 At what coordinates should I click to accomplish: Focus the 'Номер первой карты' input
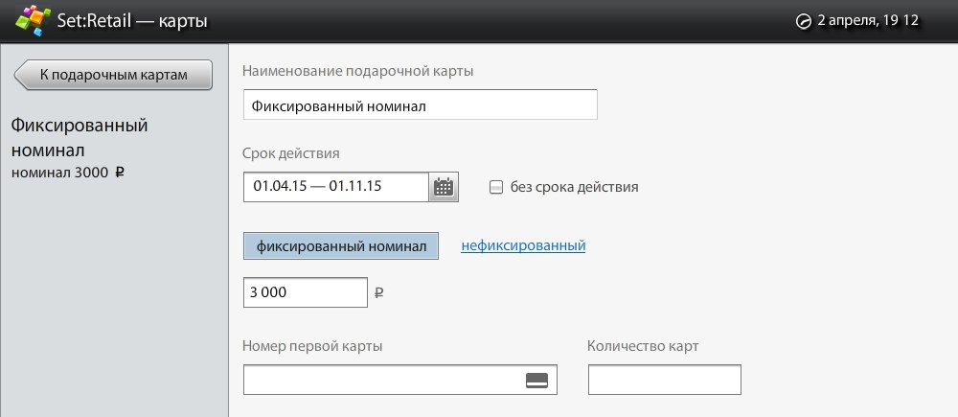[400, 380]
